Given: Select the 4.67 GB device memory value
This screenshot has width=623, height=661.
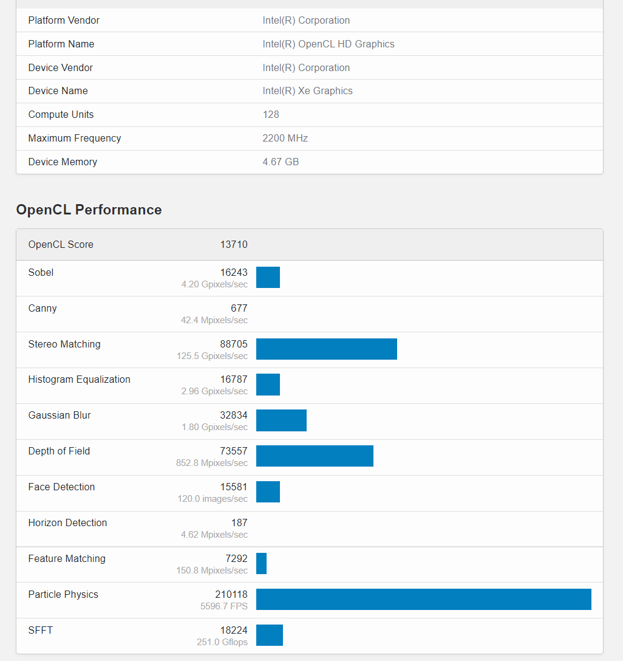Looking at the screenshot, I should click(x=281, y=162).
